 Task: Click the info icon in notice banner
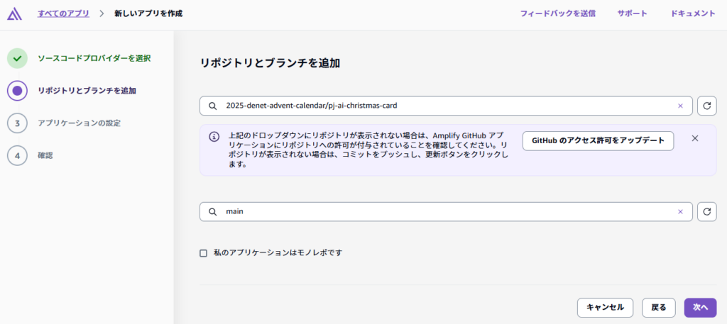click(x=214, y=137)
